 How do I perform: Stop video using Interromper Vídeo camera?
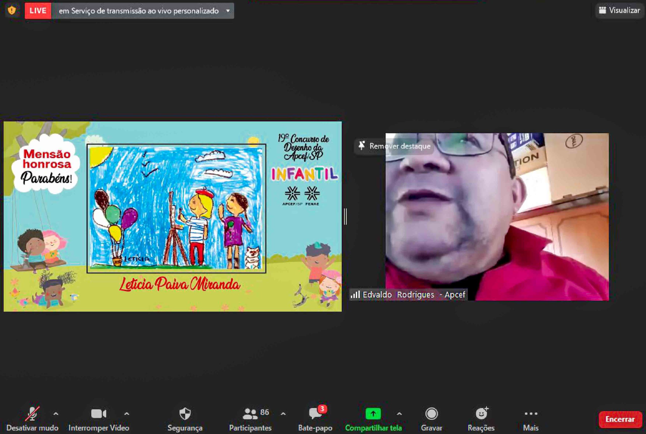coord(99,414)
